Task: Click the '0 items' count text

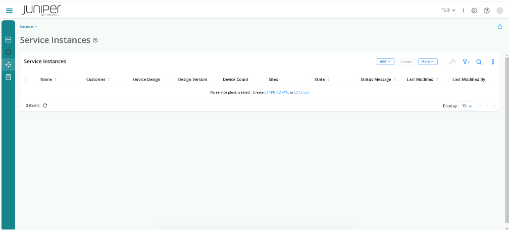Action: 32,105
